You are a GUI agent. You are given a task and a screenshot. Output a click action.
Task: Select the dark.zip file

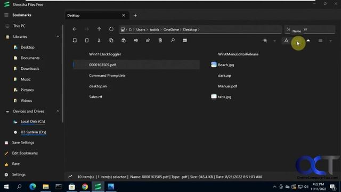tap(224, 76)
